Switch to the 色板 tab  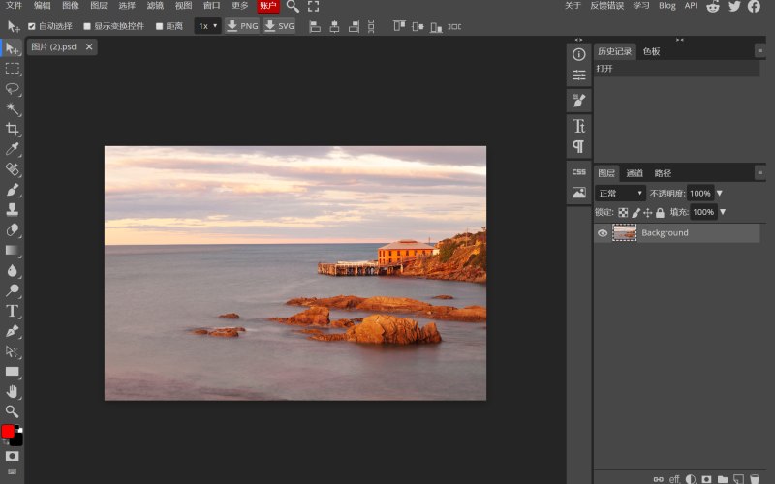coord(651,51)
